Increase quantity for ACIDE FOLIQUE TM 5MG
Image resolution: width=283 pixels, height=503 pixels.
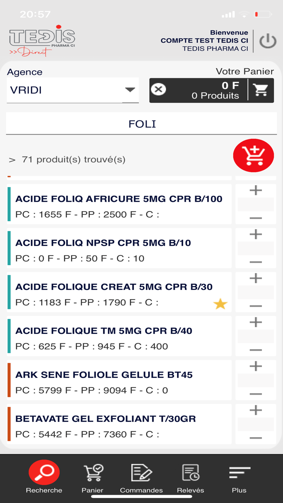[x=256, y=322]
